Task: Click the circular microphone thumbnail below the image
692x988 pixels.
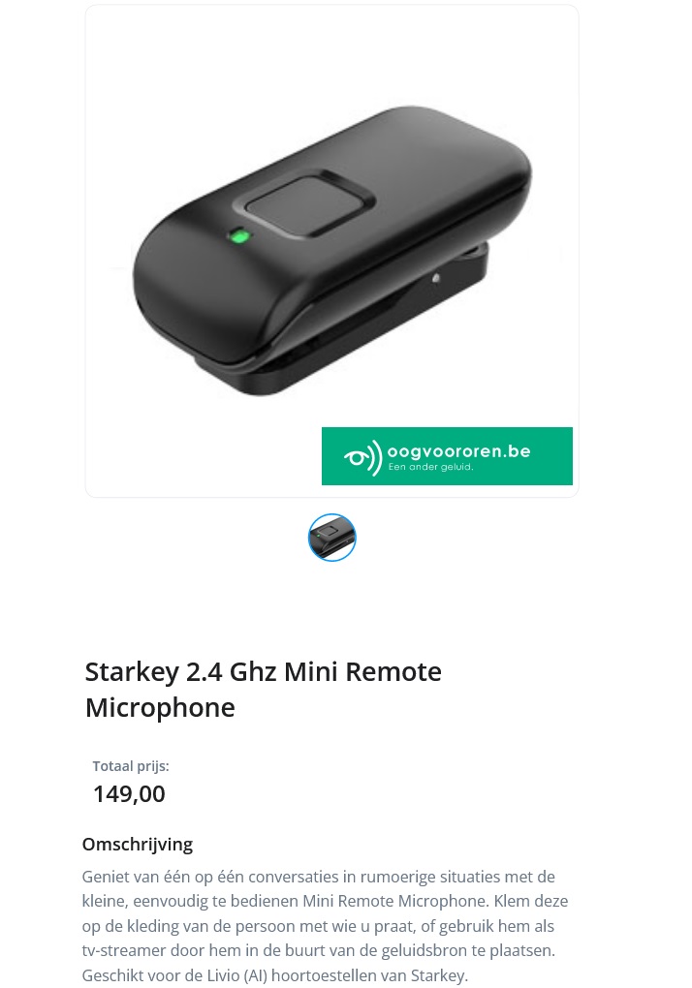Action: [x=331, y=538]
